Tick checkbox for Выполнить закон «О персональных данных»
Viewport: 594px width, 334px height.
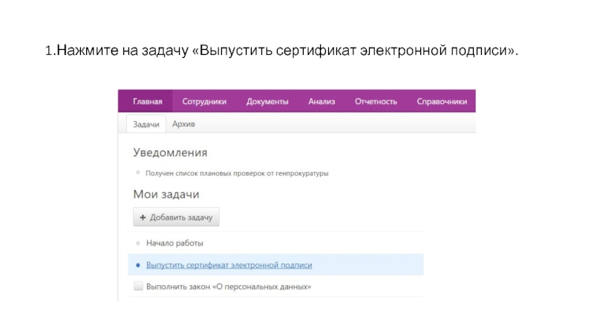(x=138, y=286)
